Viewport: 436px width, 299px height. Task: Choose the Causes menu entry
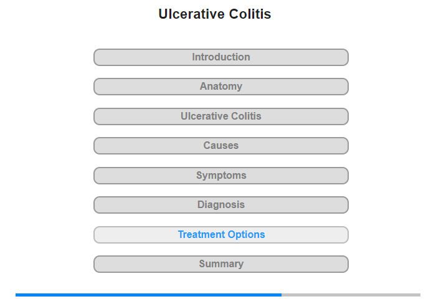[220, 146]
